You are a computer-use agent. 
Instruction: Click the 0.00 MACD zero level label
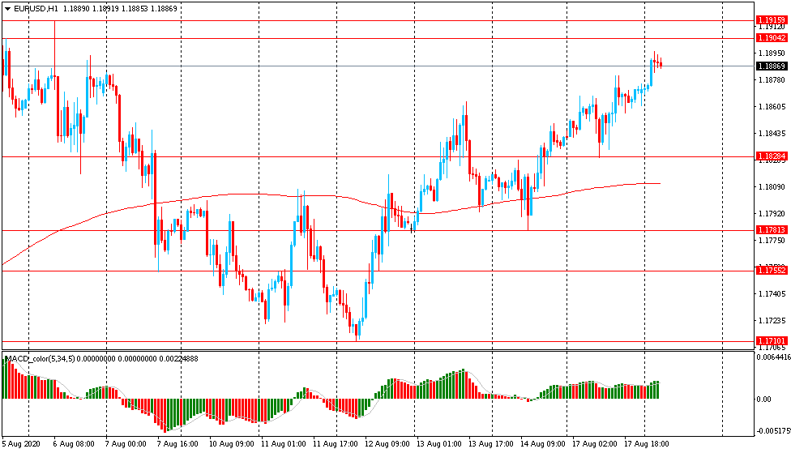(763, 399)
